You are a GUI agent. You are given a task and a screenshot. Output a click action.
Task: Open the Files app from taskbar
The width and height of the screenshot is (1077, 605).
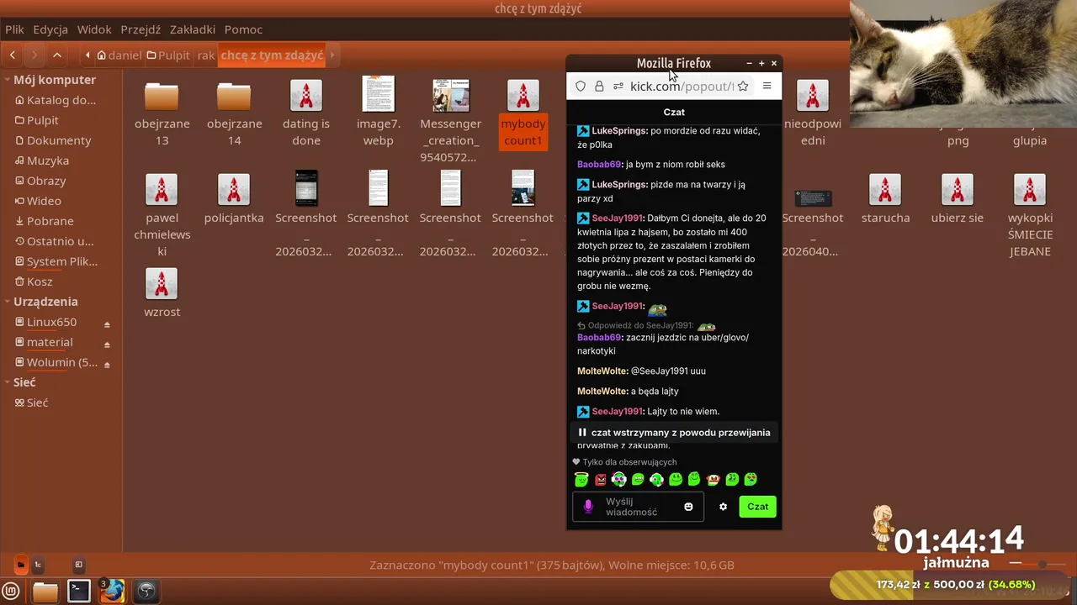coord(45,592)
